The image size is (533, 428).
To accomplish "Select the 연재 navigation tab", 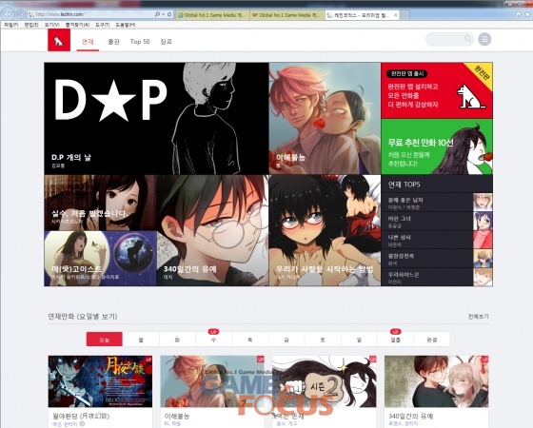I will [x=88, y=42].
